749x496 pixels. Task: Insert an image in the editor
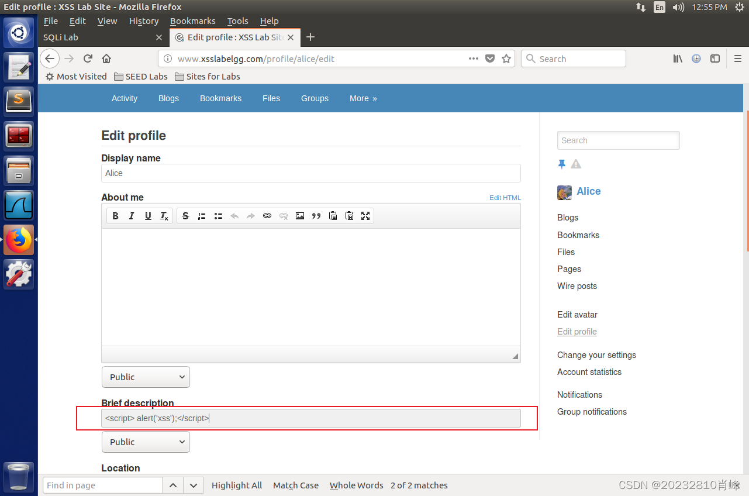[300, 216]
